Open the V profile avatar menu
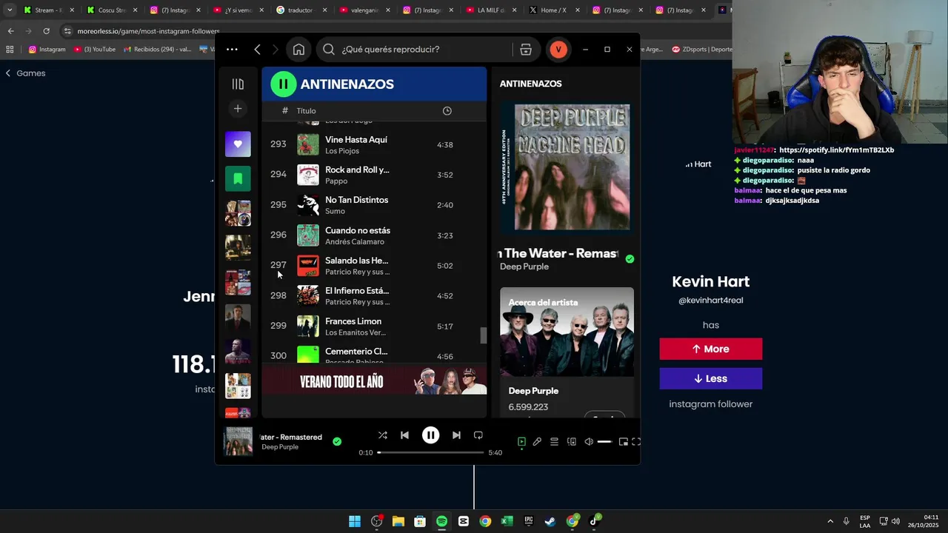Viewport: 948px width, 533px height. (x=558, y=50)
